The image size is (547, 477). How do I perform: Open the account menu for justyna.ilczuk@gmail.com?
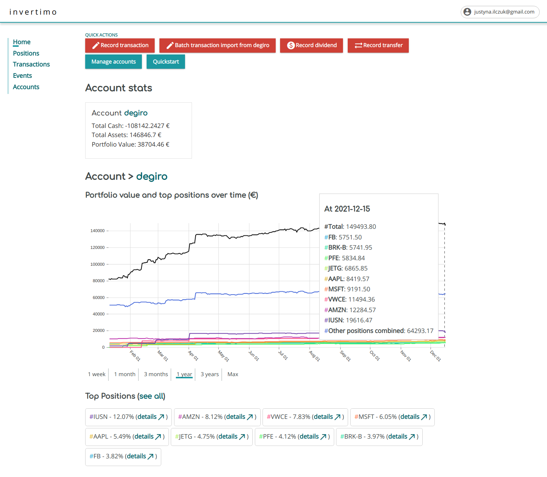point(500,12)
